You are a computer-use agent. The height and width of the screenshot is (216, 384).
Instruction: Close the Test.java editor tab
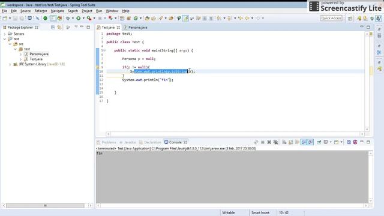(118, 28)
